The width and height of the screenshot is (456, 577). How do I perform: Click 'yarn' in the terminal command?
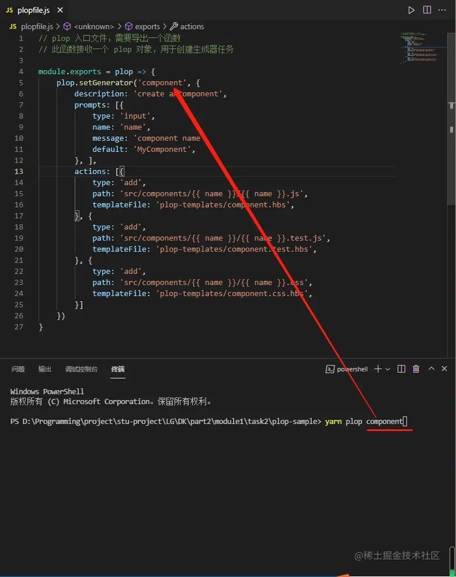[x=333, y=421]
